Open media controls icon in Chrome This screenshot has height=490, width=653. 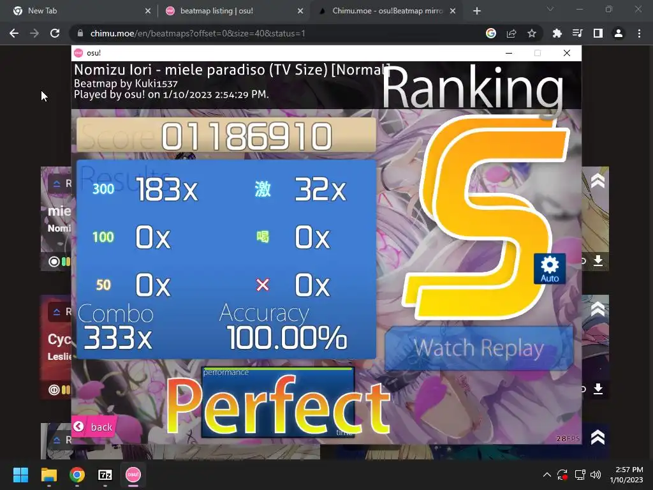tap(577, 33)
